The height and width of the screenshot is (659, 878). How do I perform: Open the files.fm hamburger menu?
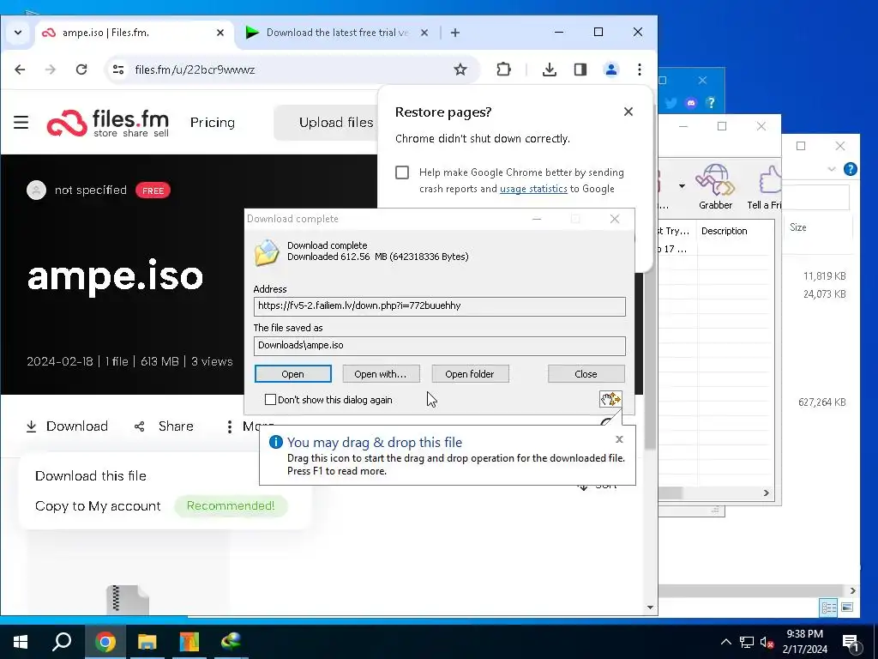[21, 122]
